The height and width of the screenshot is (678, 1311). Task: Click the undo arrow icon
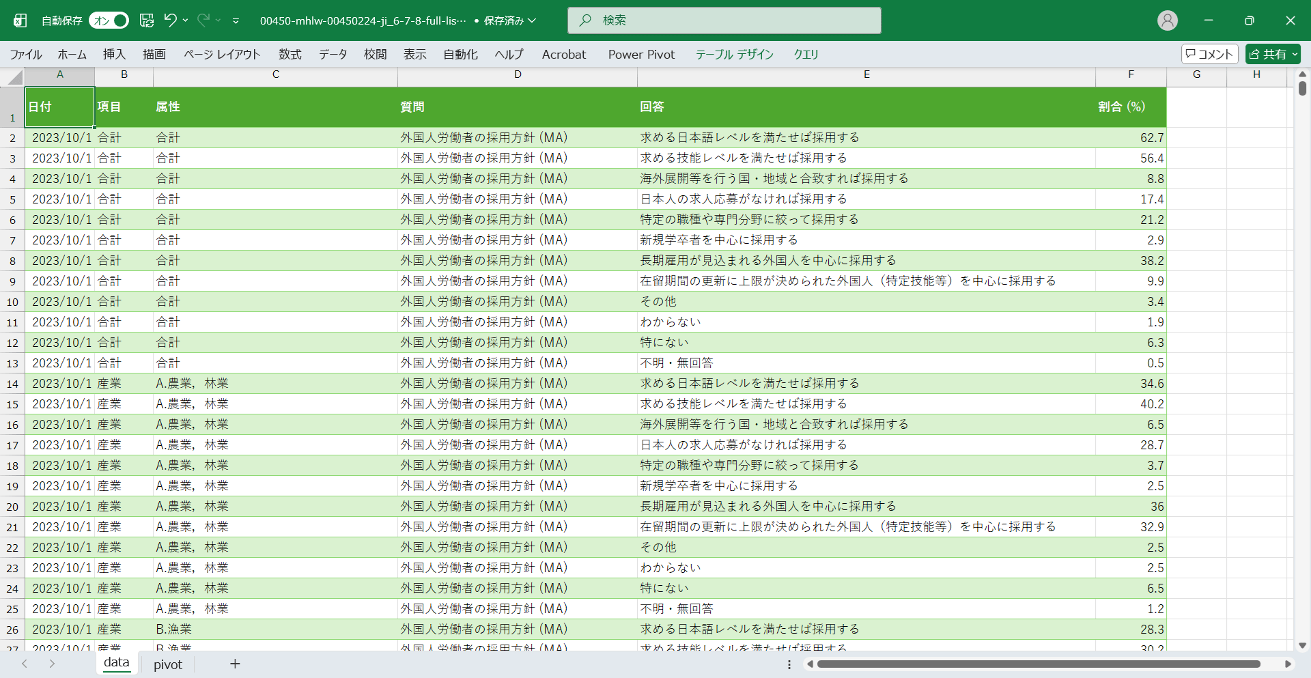(x=170, y=20)
